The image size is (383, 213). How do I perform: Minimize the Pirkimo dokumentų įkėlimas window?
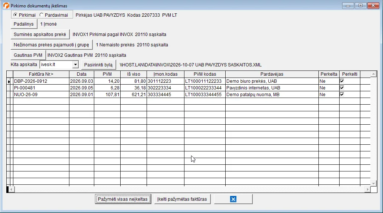(x=348, y=5)
